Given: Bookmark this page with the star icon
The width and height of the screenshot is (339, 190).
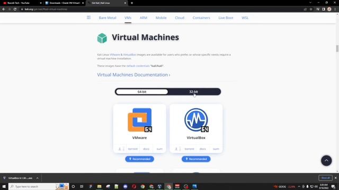Looking at the screenshot, I should coord(311,9).
